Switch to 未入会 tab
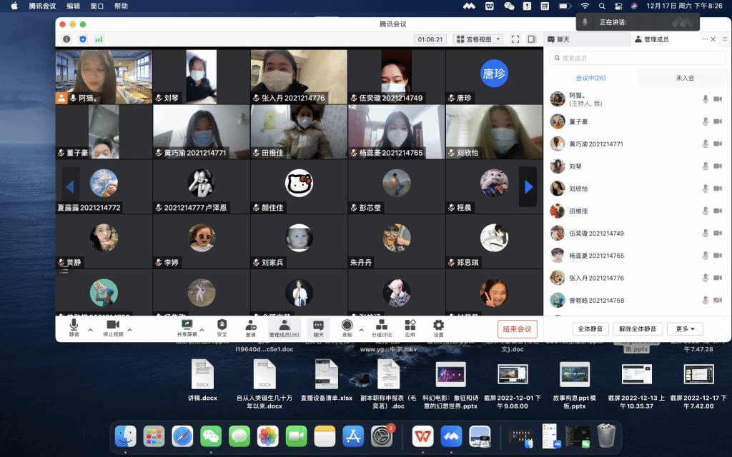 tap(685, 78)
